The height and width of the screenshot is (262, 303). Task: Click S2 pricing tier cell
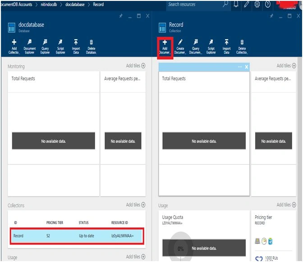(48, 236)
